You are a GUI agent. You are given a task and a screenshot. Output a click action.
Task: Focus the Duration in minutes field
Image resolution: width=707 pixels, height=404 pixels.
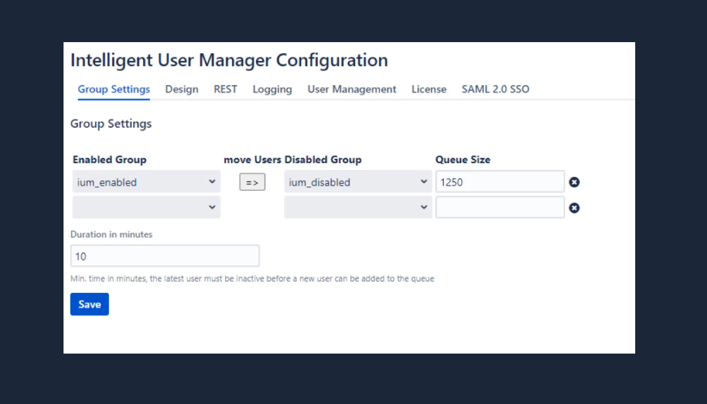(x=165, y=256)
